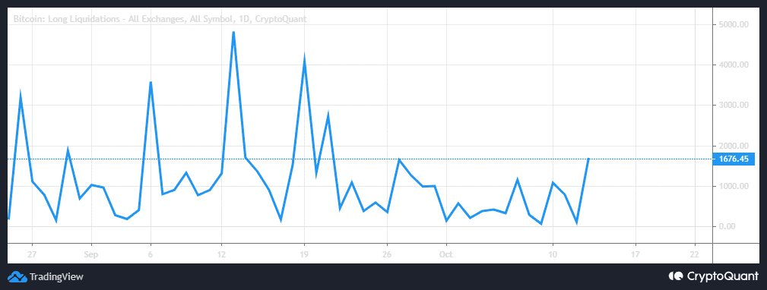Viewport: 767px width, 290px height.
Task: Click the 4000.00 price scale label
Action: [x=734, y=65]
